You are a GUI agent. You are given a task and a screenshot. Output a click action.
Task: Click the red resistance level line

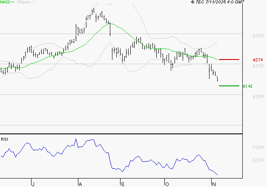229,59
